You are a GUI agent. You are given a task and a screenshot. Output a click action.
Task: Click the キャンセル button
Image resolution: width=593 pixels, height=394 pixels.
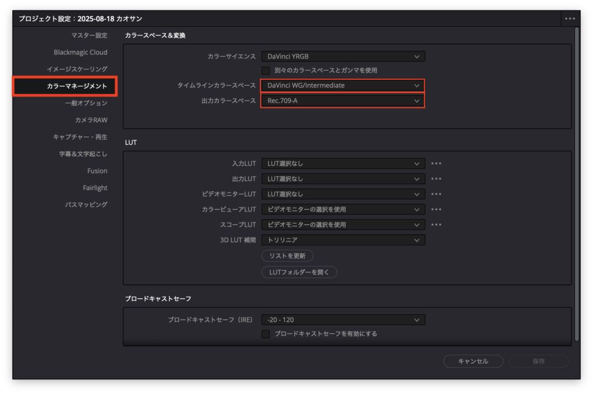point(473,362)
